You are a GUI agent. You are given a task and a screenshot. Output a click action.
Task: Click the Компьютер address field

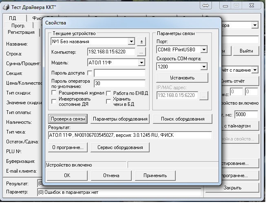(111, 52)
